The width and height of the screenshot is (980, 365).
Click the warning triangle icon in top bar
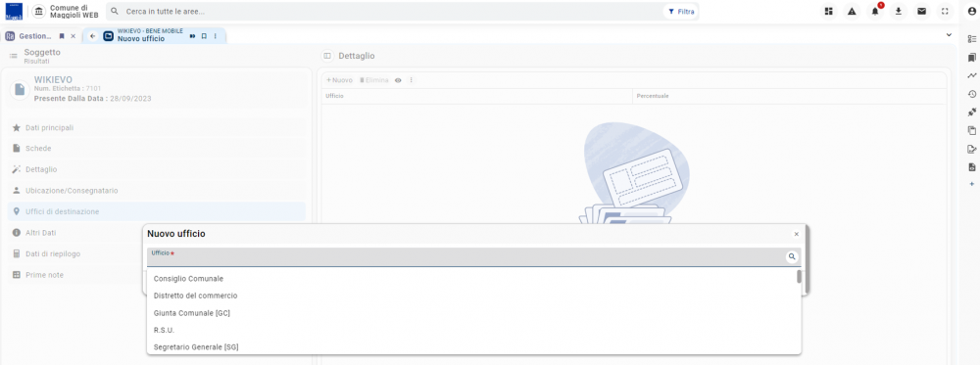[852, 11]
